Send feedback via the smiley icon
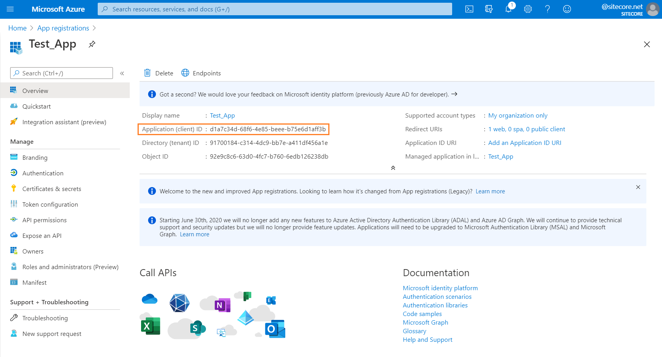 click(567, 9)
